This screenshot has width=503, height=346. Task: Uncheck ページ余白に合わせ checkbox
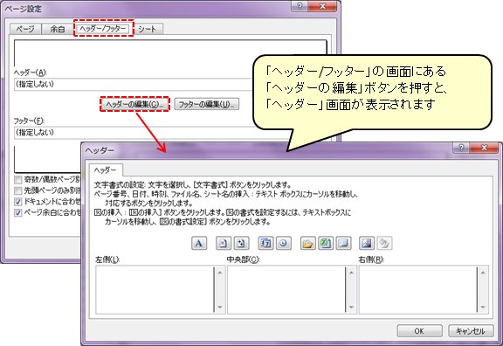(18, 213)
